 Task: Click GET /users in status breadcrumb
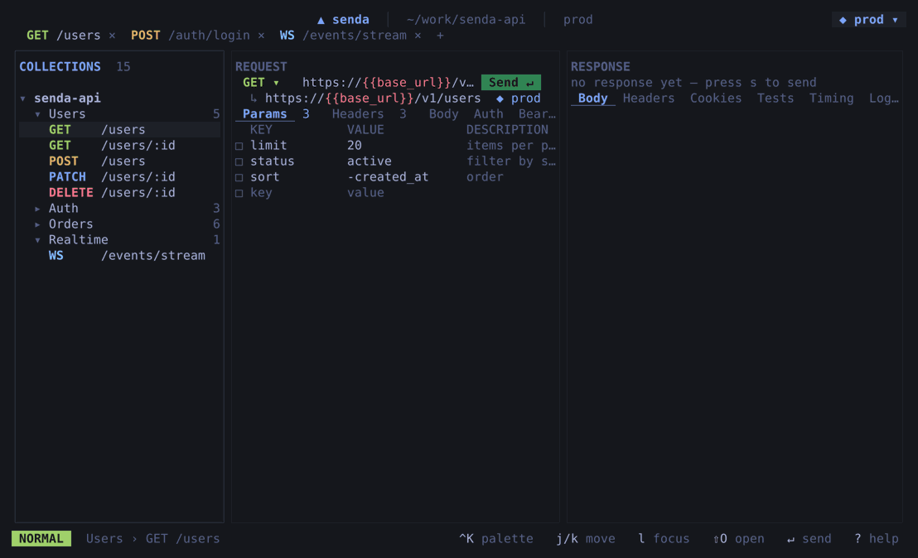click(182, 539)
